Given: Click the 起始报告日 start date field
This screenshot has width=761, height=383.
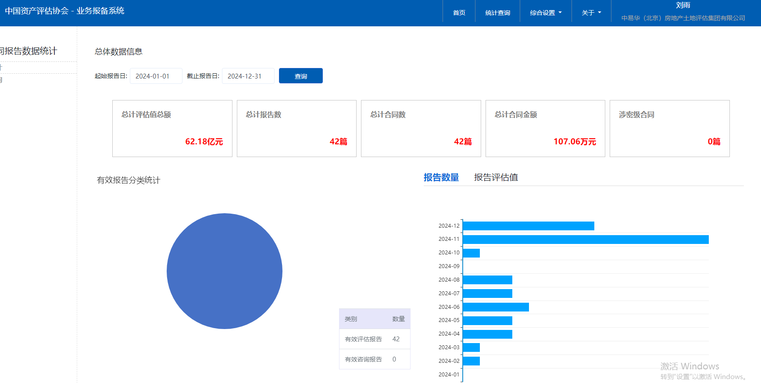Looking at the screenshot, I should pyautogui.click(x=156, y=76).
